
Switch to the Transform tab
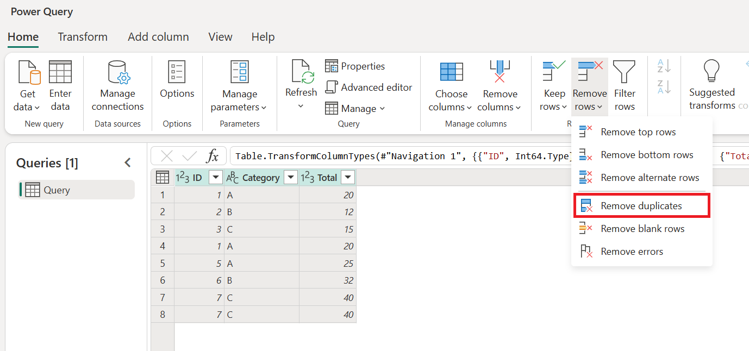(x=83, y=37)
